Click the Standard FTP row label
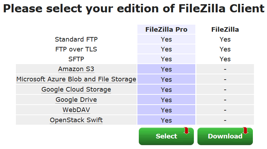This screenshot has width=267, height=149. [76, 39]
